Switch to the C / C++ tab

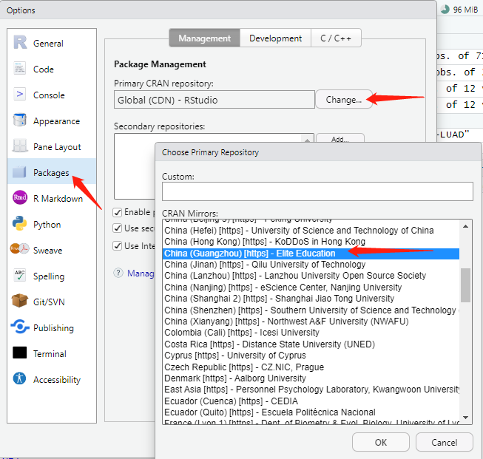tap(336, 38)
